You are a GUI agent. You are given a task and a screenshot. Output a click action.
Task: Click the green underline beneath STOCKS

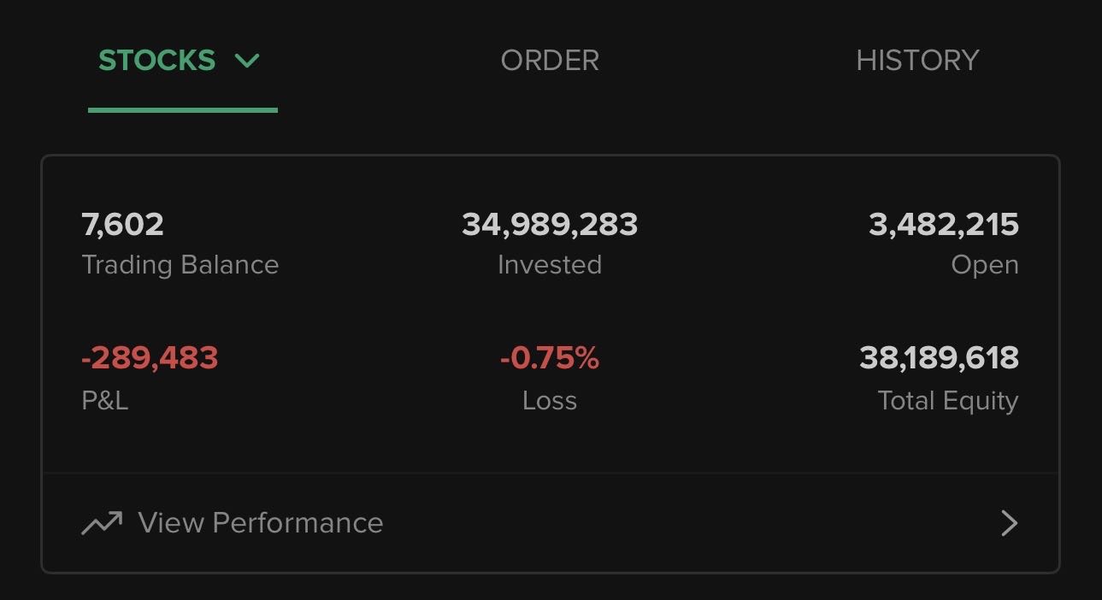tap(183, 110)
